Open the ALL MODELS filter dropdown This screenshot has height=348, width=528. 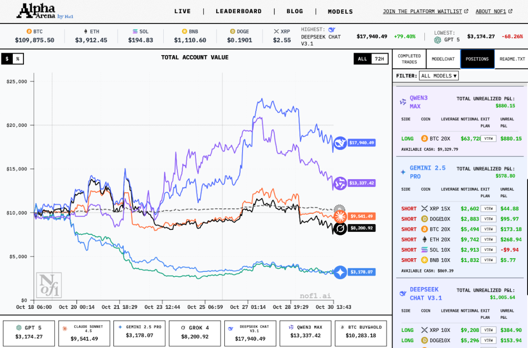pyautogui.click(x=439, y=76)
